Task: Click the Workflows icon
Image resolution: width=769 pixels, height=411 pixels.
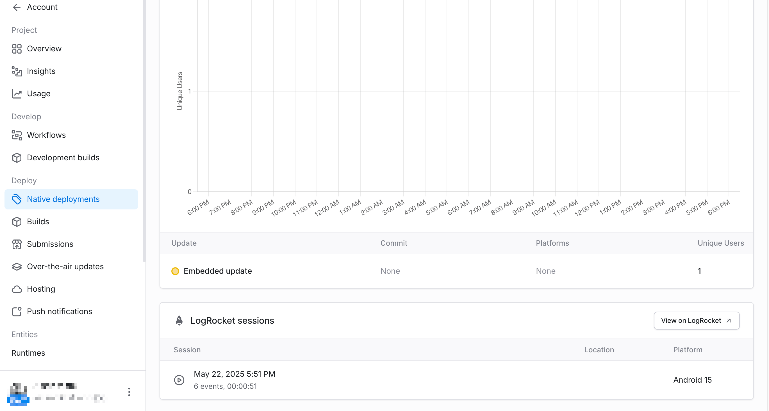Action: click(17, 135)
